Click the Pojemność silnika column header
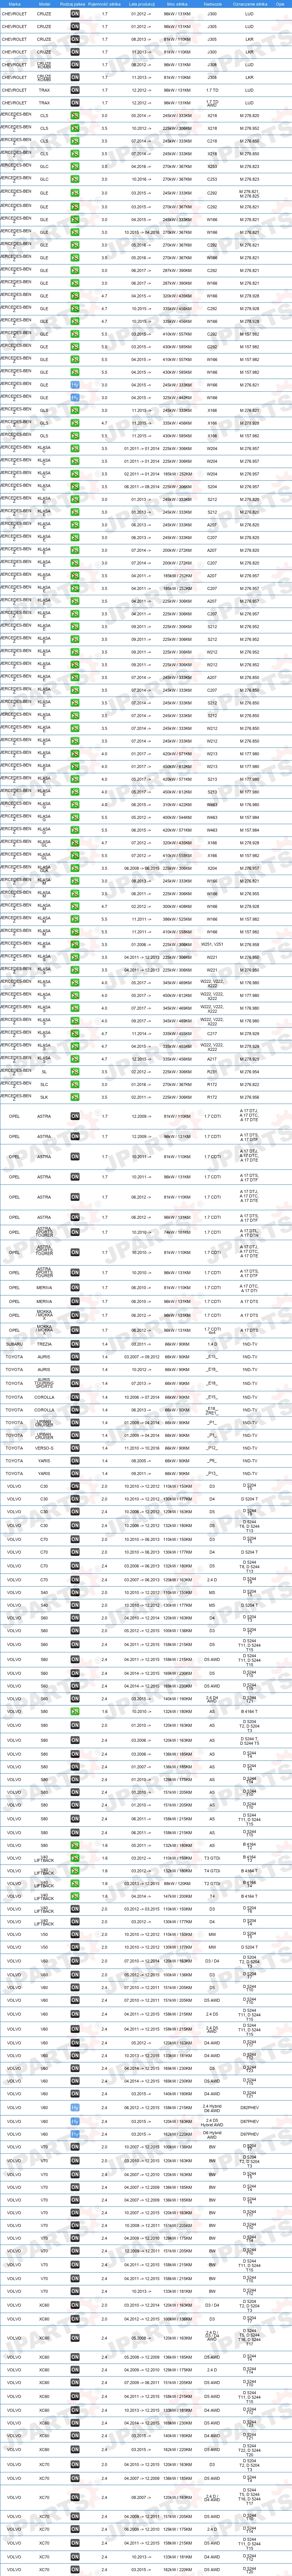 coord(105,4)
